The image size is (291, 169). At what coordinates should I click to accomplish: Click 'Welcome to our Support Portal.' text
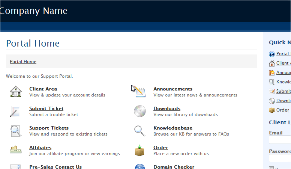point(39,76)
